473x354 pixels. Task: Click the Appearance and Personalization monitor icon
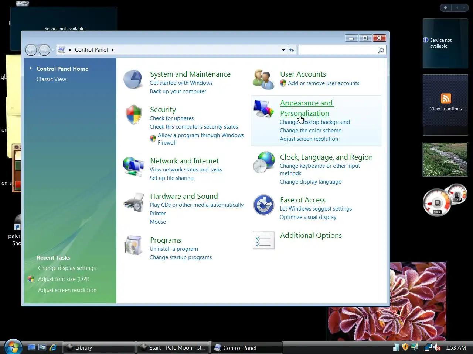click(264, 108)
